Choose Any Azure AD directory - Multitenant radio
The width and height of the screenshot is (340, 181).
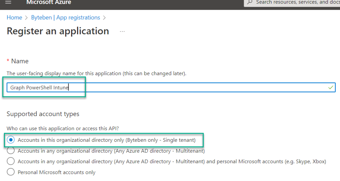pyautogui.click(x=11, y=150)
